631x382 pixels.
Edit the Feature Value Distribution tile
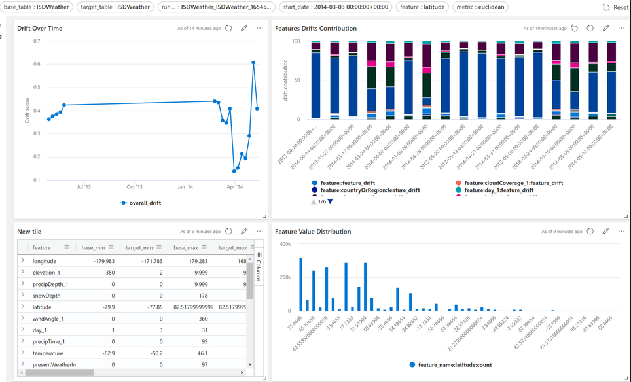(x=605, y=231)
